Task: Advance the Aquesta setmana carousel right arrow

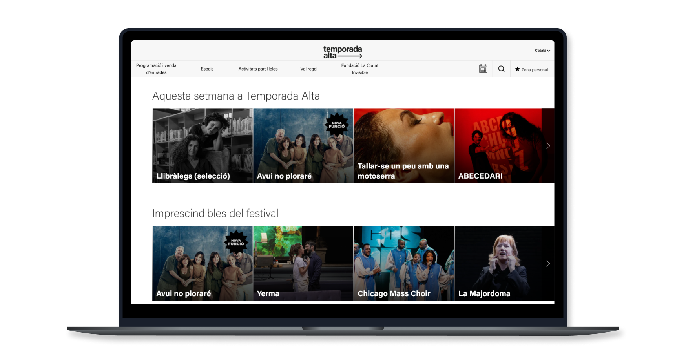Action: (548, 146)
